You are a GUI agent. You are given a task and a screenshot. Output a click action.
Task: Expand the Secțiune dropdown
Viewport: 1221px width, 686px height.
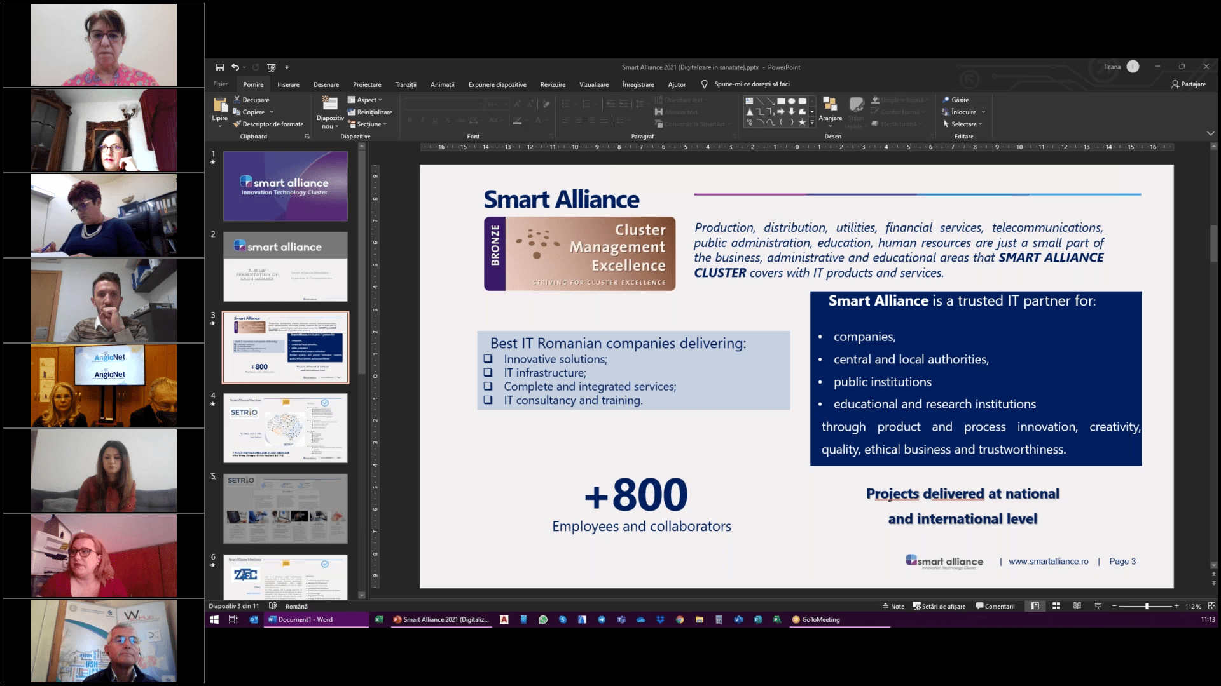(x=367, y=124)
